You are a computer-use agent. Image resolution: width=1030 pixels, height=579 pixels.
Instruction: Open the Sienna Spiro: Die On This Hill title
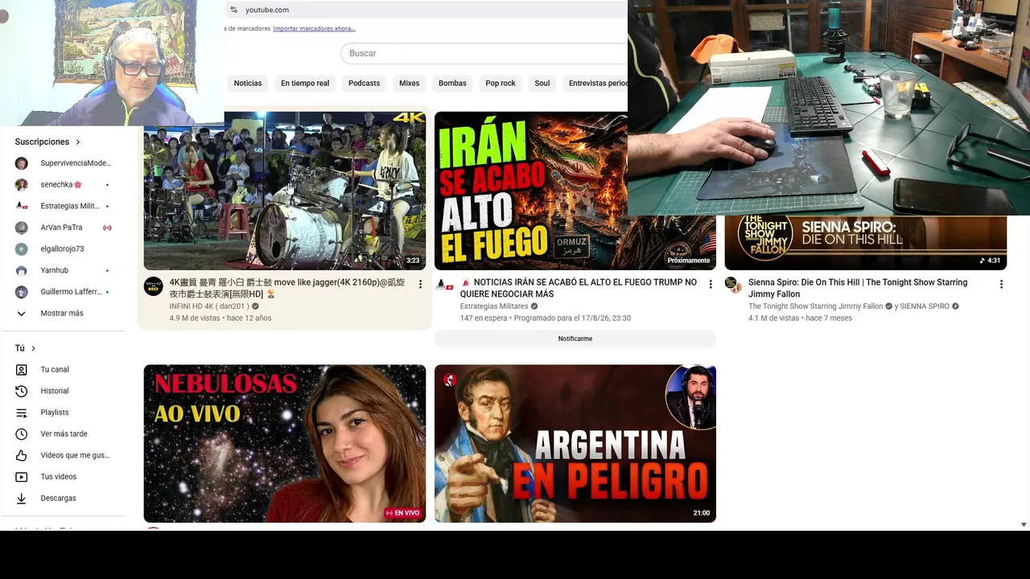(858, 288)
